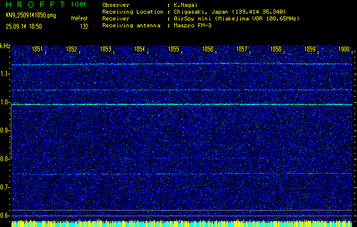Click Receiving Location label
Viewport: 357px width, 227px height.
tap(133, 12)
